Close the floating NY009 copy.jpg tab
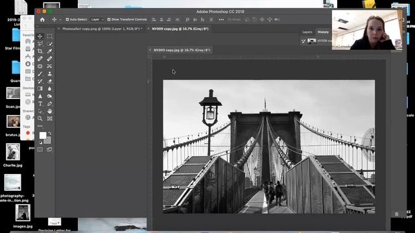Screen dimensions: 415x233 [x=150, y=50]
